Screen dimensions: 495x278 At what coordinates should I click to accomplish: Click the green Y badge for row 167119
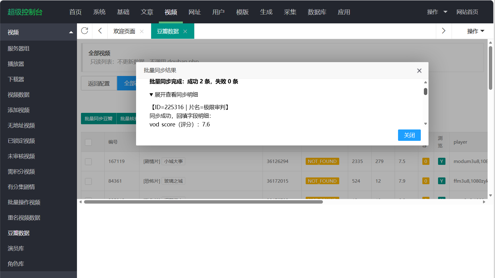pos(441,161)
